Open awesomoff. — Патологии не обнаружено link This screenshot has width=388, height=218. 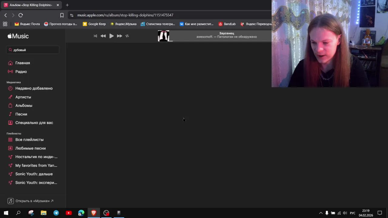[226, 37]
